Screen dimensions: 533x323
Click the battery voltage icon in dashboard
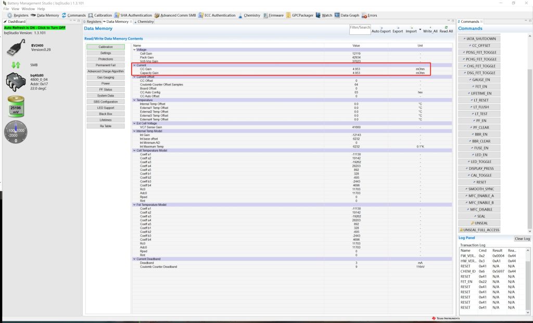[x=16, y=107]
